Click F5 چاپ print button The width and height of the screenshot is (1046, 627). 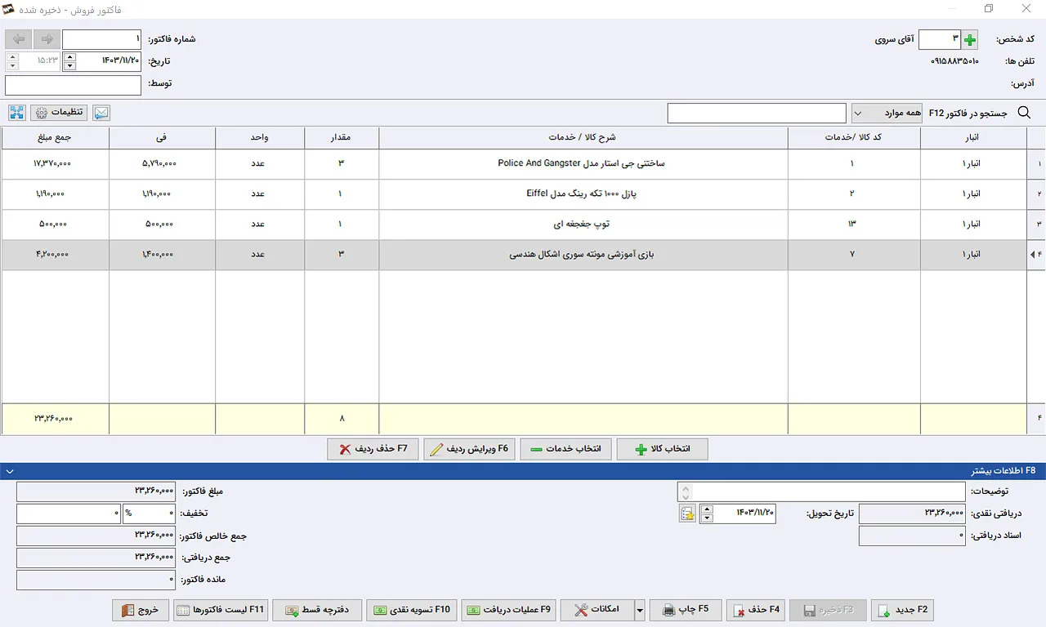pyautogui.click(x=685, y=610)
